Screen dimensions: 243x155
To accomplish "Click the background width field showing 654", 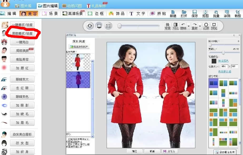I will (225, 66).
